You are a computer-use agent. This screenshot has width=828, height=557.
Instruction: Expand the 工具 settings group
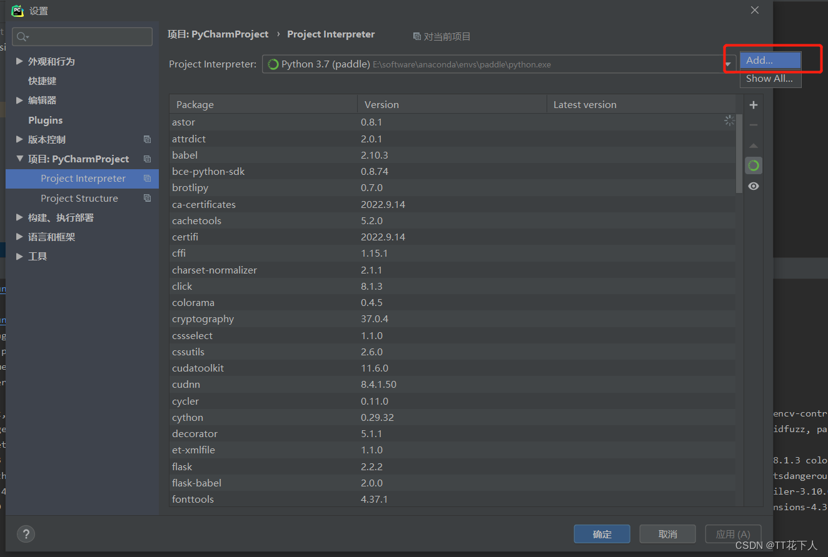[x=19, y=256]
